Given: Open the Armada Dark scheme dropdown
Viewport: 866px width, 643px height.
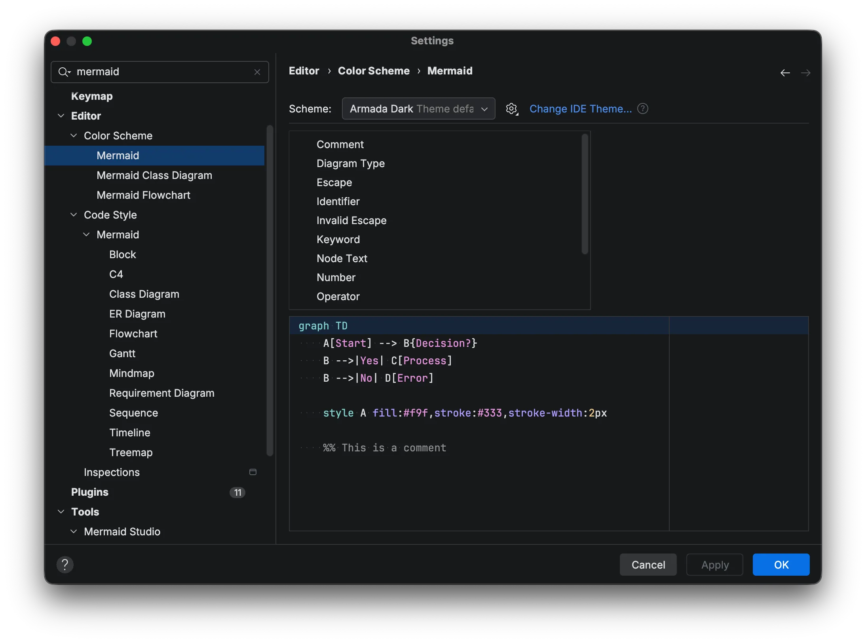Looking at the screenshot, I should (418, 108).
